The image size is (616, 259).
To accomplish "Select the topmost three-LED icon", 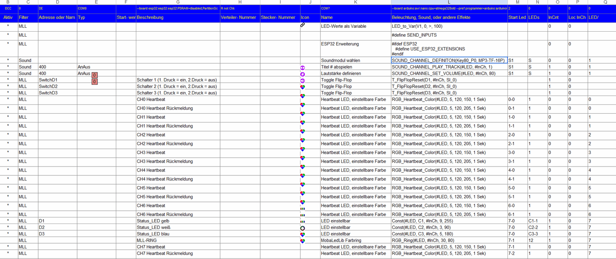I will [303, 209].
